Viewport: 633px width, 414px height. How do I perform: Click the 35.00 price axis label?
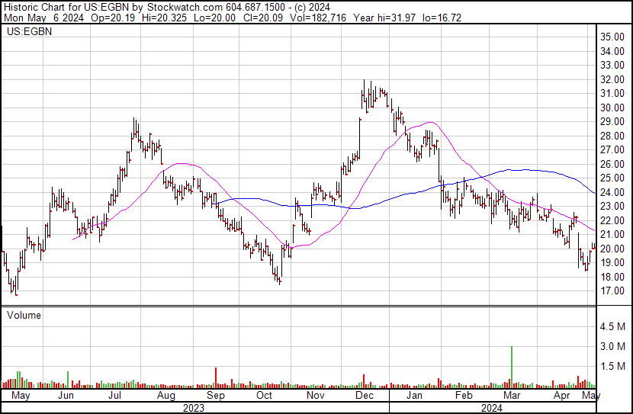click(612, 37)
